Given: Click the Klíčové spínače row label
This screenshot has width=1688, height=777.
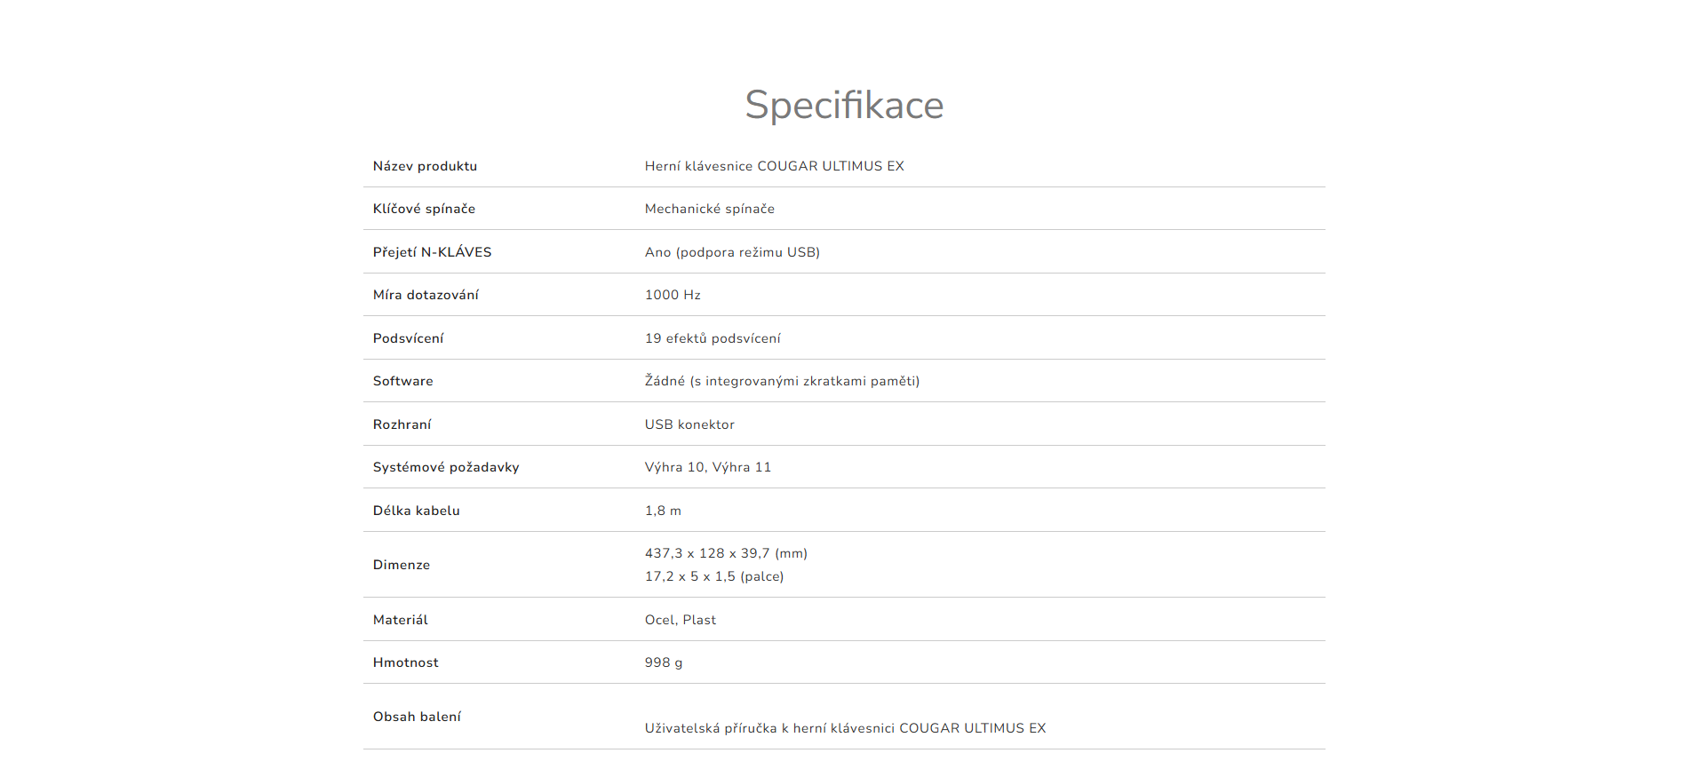Looking at the screenshot, I should (x=424, y=209).
